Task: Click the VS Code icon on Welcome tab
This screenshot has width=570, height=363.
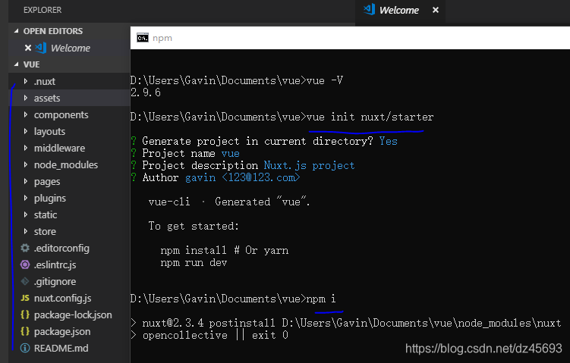Action: 370,9
